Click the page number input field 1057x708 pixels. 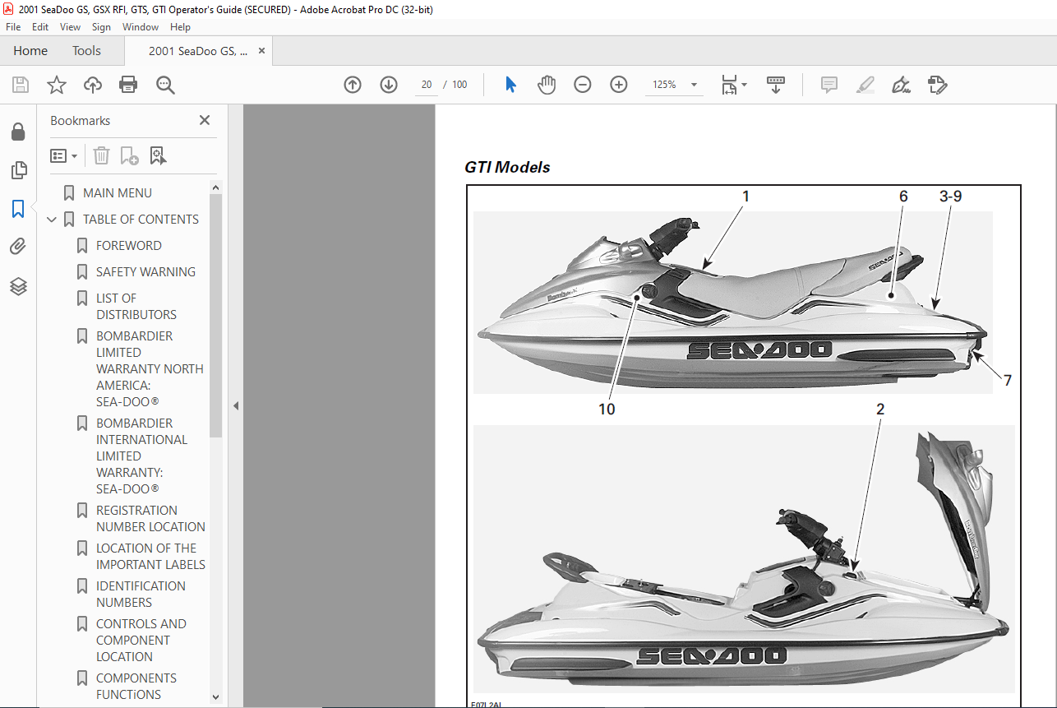[x=427, y=85]
